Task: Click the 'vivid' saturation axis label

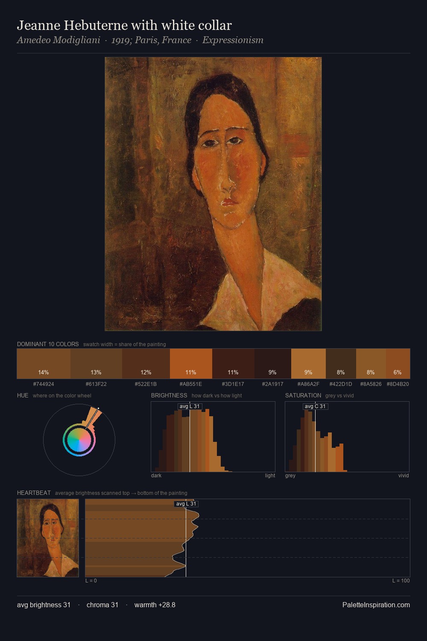Action: [x=404, y=476]
